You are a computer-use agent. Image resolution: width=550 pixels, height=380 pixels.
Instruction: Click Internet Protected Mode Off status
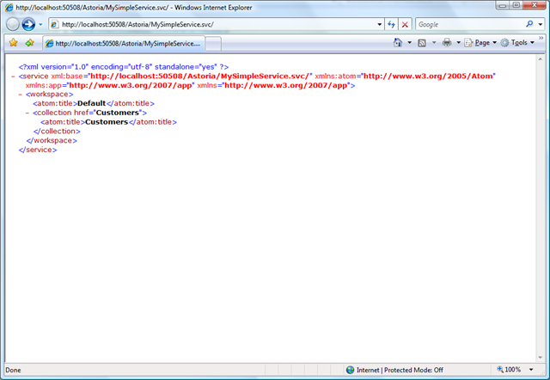[x=400, y=370]
